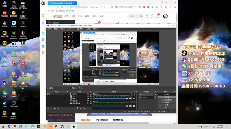Select the display capture source row
Image resolution: width=231 pixels, height=129 pixels.
80,103
